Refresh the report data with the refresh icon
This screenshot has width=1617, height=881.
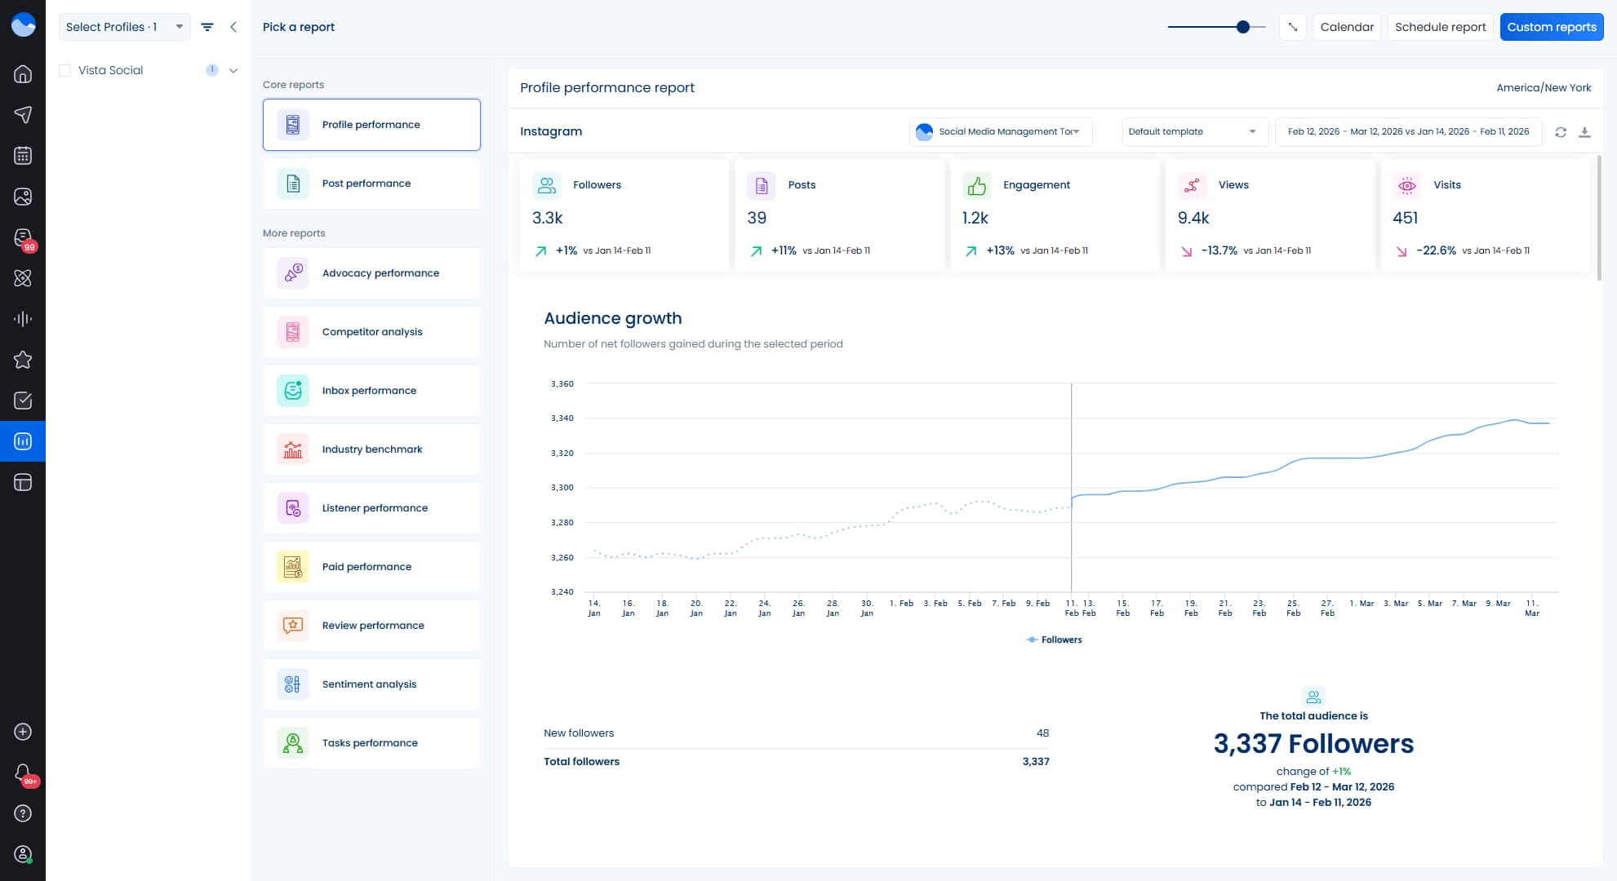(x=1560, y=131)
